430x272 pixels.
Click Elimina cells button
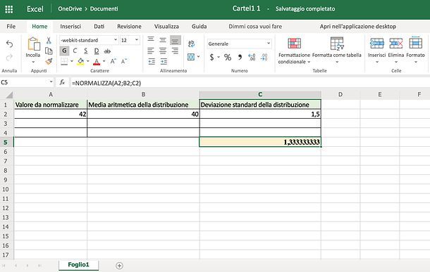coord(396,51)
